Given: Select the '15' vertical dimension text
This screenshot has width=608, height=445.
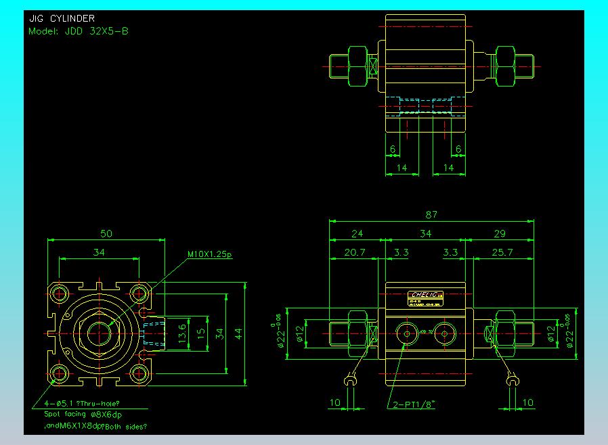Looking at the screenshot, I should (201, 334).
